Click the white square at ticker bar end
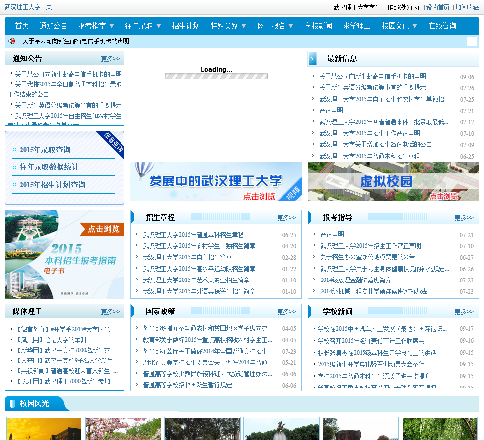Image resolution: width=484 pixels, height=440 pixels. (471, 41)
